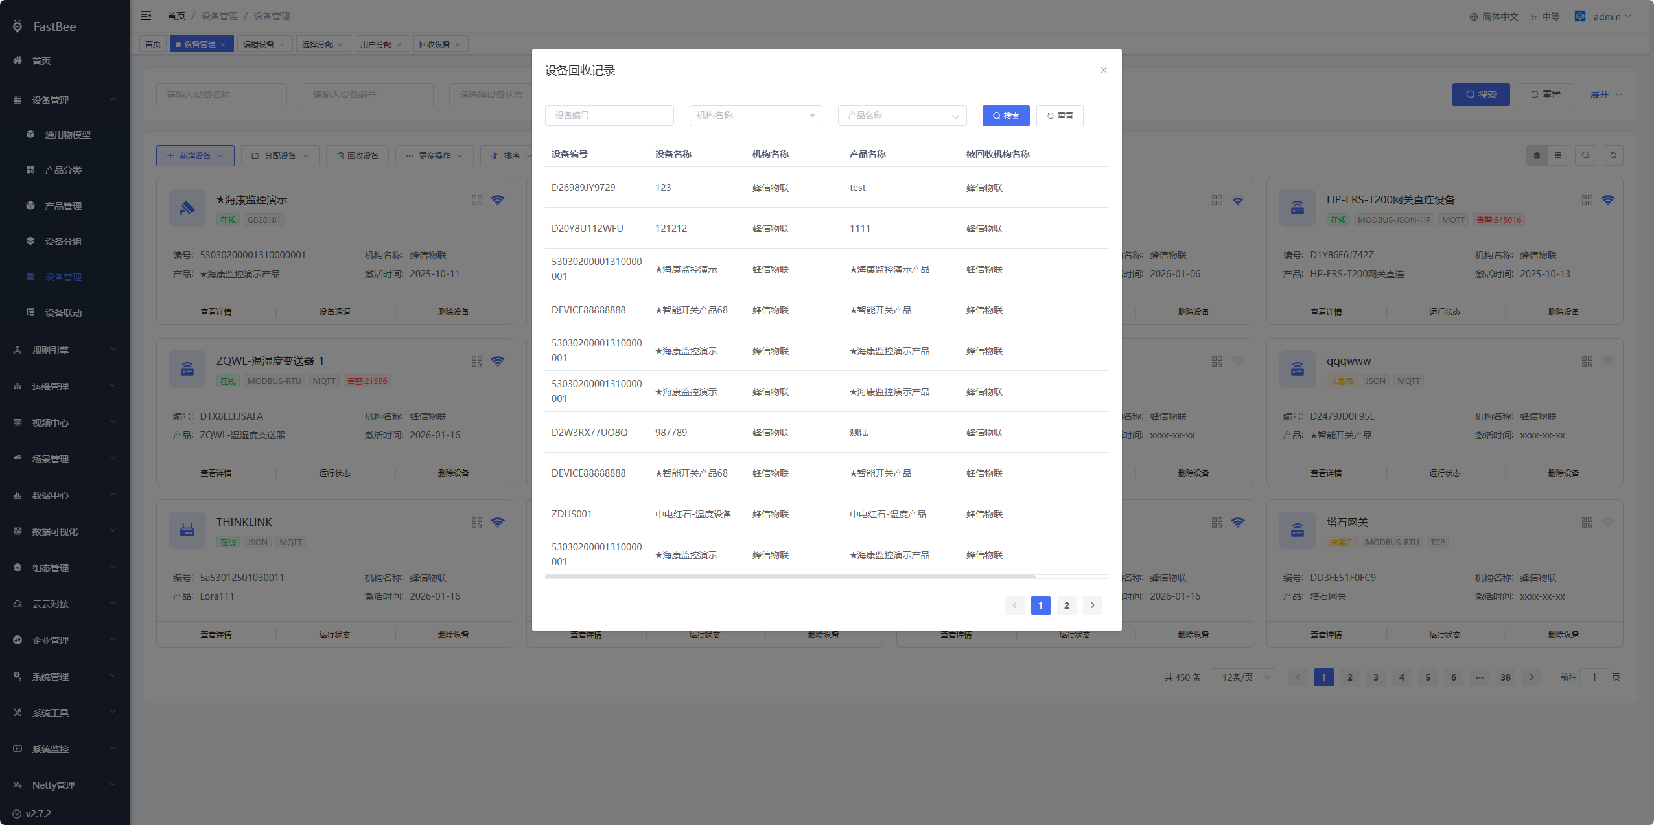This screenshot has width=1654, height=825.
Task: Click the blue search button in recycle dialog
Action: (x=1005, y=115)
